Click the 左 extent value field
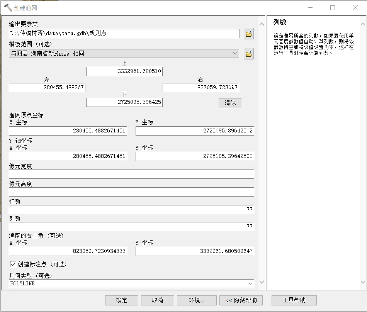 coord(47,88)
